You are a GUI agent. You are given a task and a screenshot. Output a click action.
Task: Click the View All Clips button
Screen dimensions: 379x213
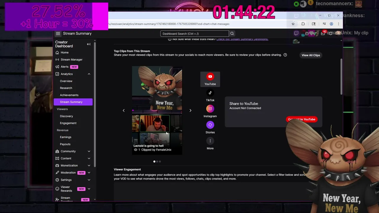(x=311, y=55)
